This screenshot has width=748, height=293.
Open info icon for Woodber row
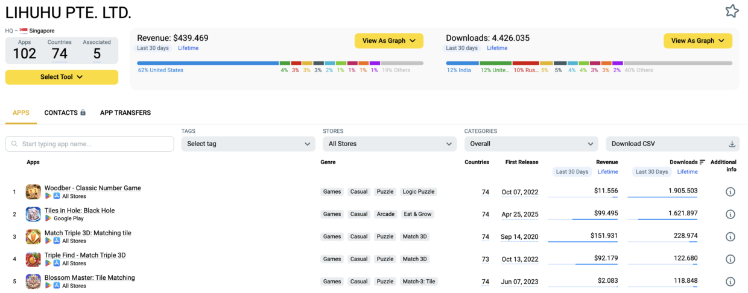(x=730, y=192)
